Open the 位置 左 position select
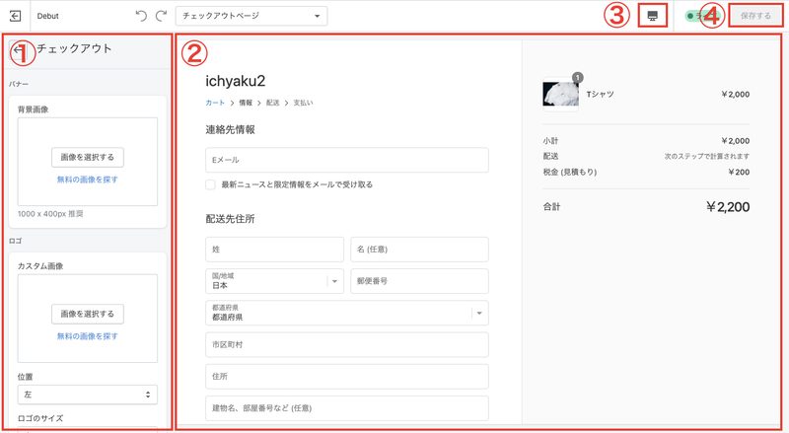Viewport: 789px width, 433px height. [88, 395]
